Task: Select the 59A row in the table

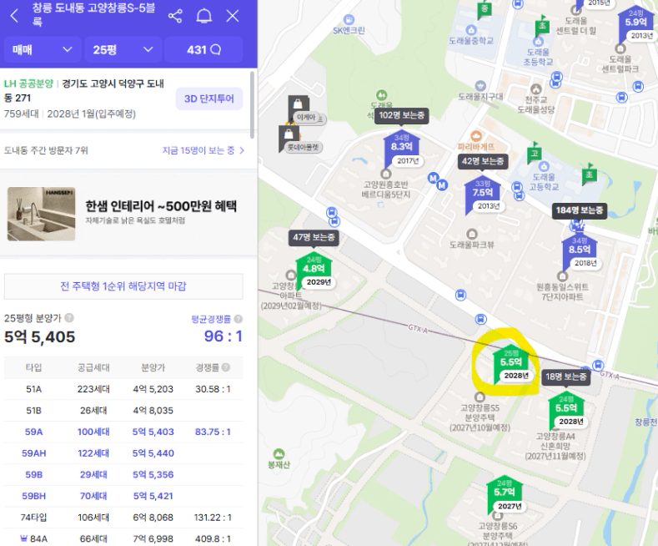Action: tap(123, 432)
